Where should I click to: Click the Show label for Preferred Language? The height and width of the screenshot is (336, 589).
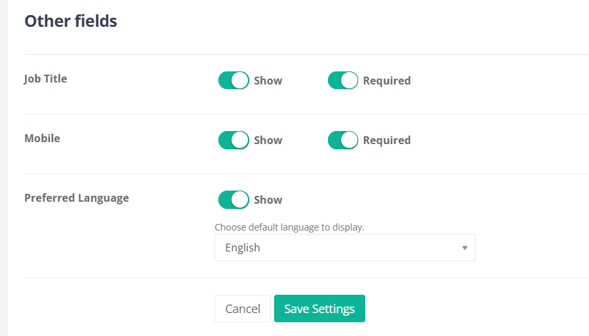pos(268,200)
